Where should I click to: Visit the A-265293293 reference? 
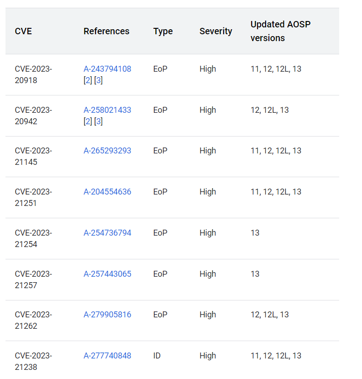(x=107, y=151)
